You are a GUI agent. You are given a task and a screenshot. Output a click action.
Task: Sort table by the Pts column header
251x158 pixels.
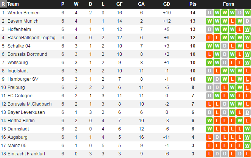193,4
